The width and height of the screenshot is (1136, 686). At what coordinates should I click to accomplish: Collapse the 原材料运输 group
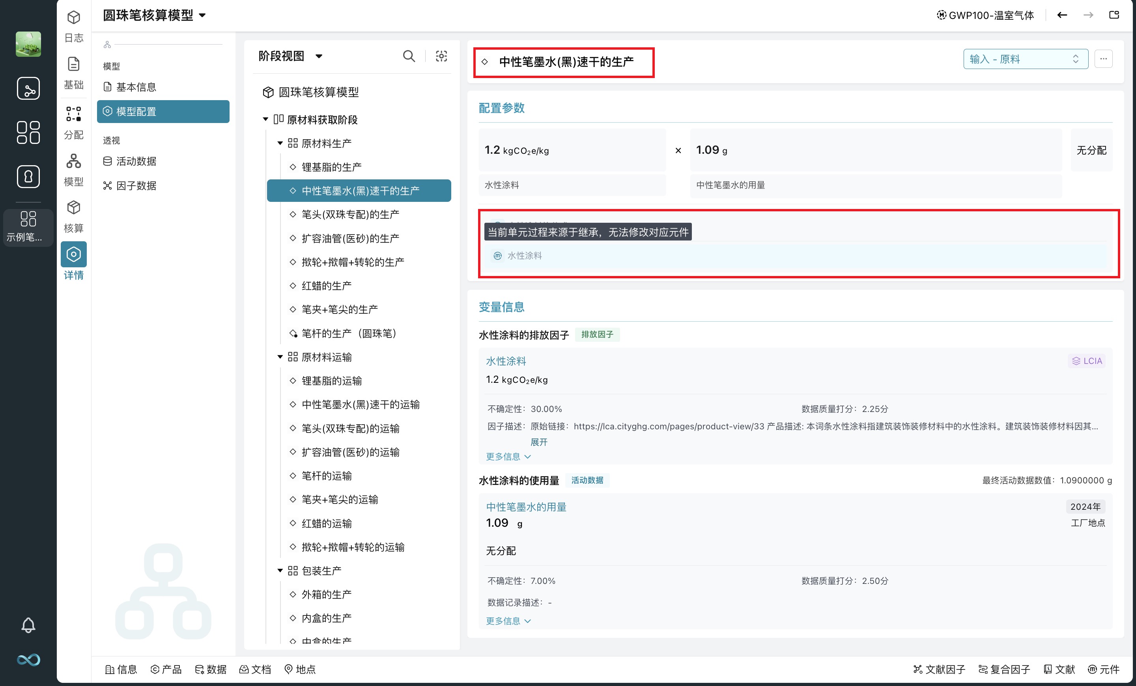click(280, 357)
